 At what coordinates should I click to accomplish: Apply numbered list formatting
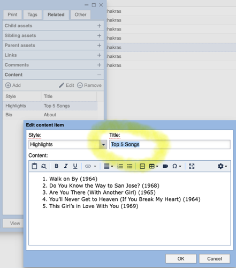[x=120, y=166]
